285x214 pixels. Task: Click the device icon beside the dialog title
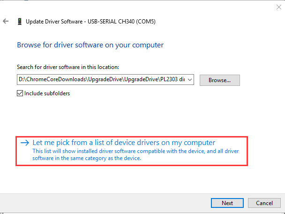tap(19, 21)
